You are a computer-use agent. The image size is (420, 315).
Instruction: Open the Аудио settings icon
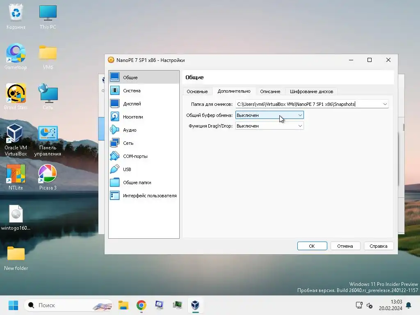(x=115, y=130)
